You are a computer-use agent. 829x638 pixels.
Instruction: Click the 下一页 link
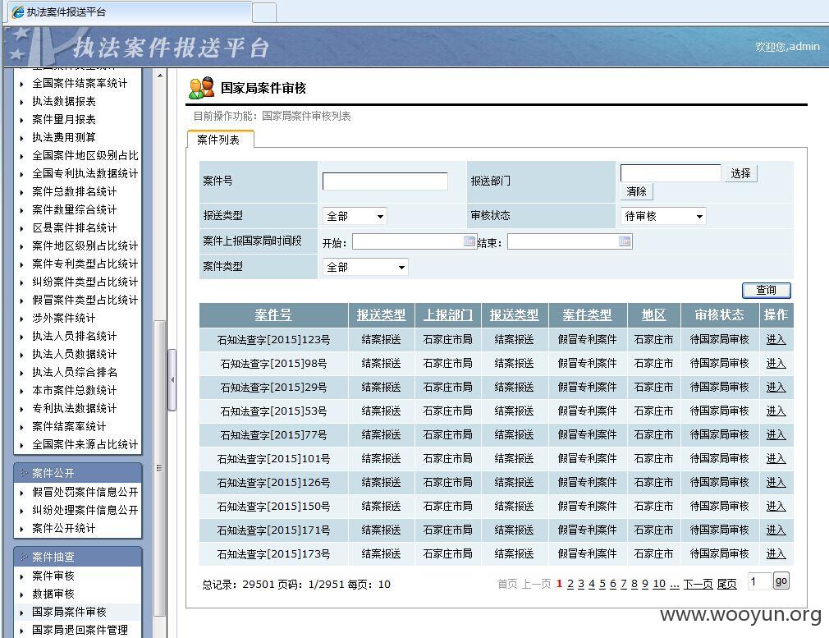[698, 584]
